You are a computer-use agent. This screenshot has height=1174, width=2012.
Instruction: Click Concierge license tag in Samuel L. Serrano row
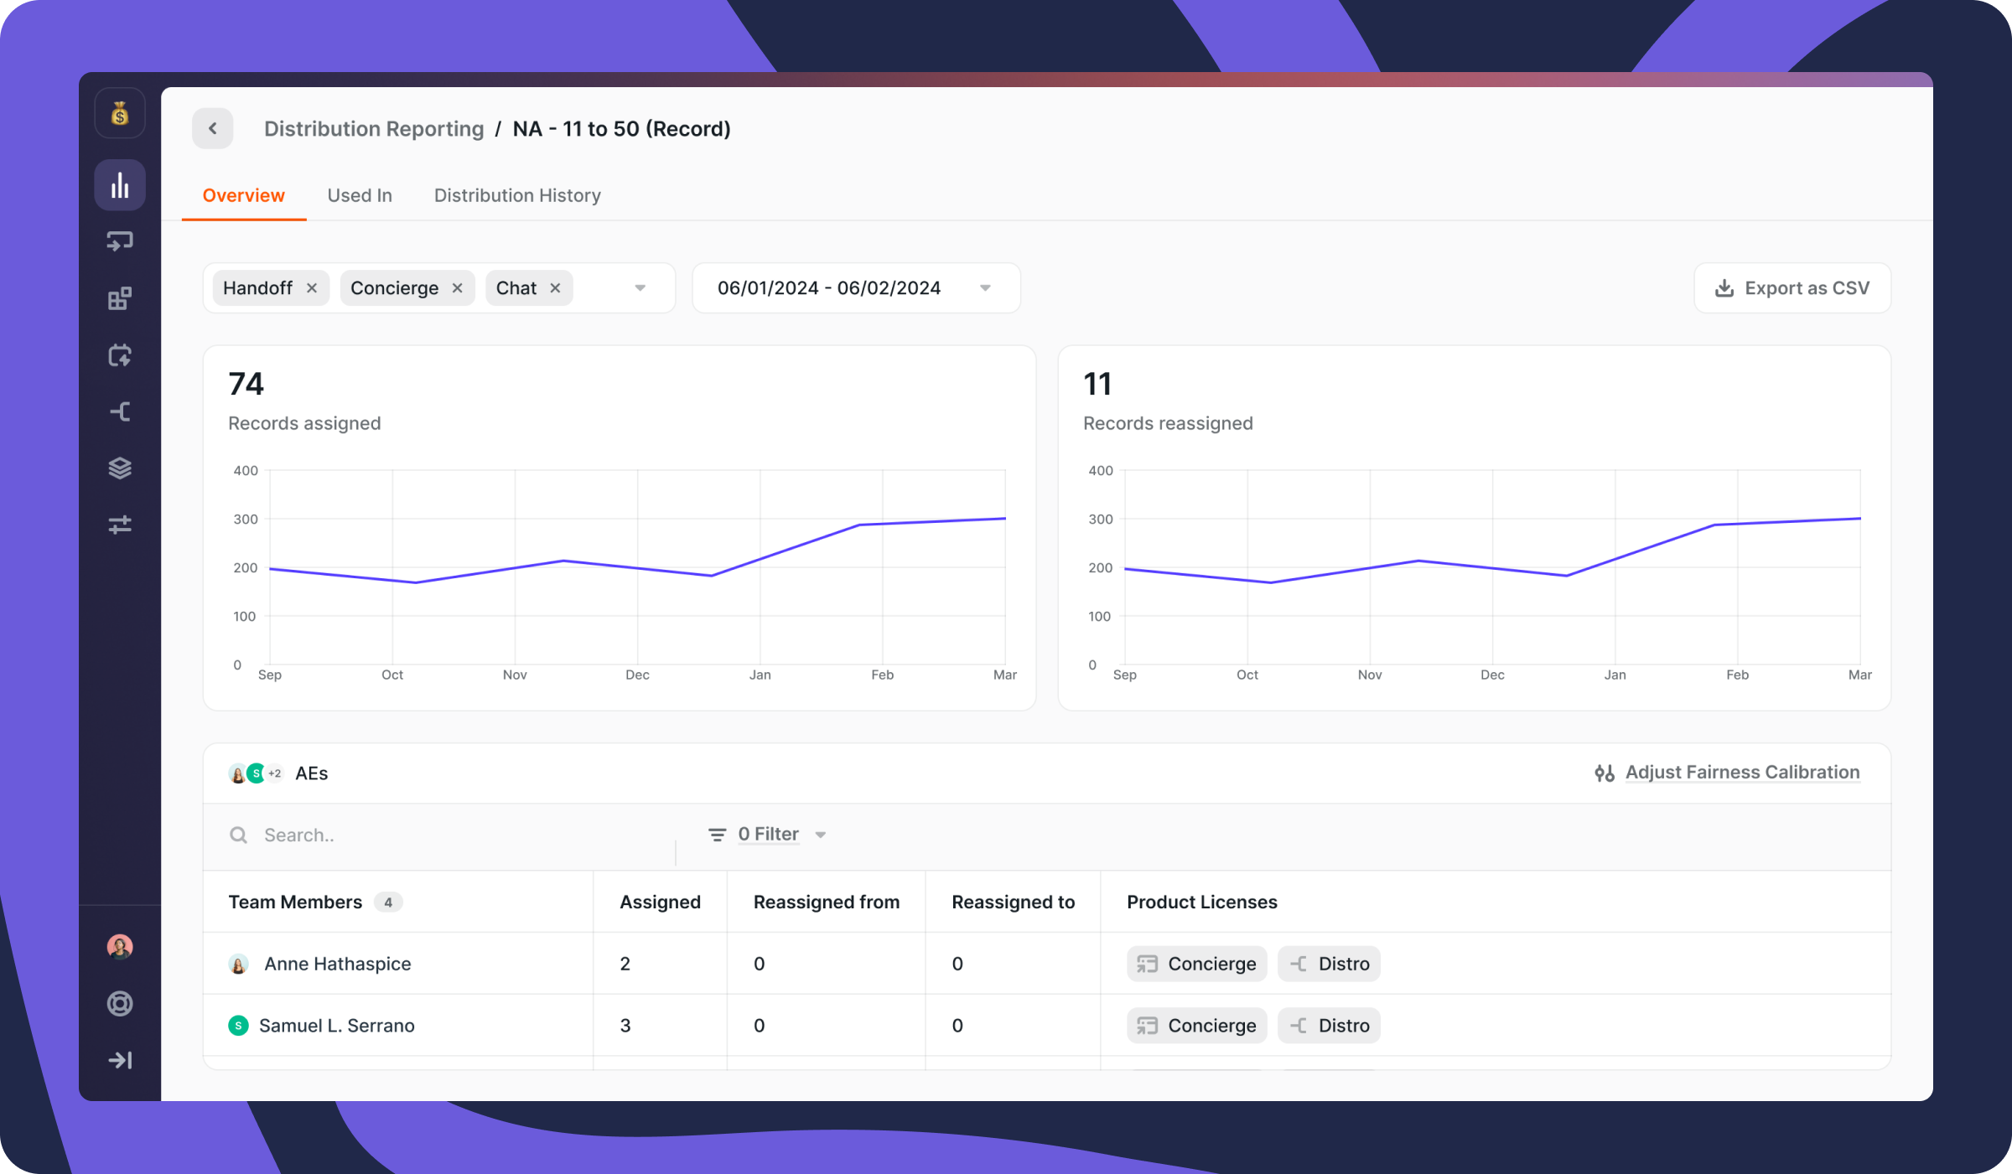click(x=1196, y=1026)
